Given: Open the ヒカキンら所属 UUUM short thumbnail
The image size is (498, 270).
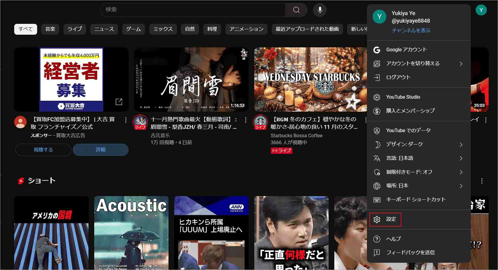Looking at the screenshot, I should 211,233.
